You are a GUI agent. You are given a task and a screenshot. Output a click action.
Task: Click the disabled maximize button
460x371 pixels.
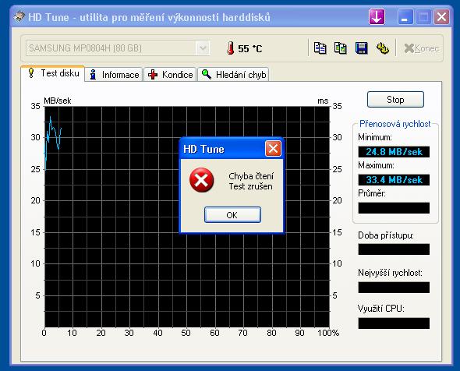coord(423,16)
